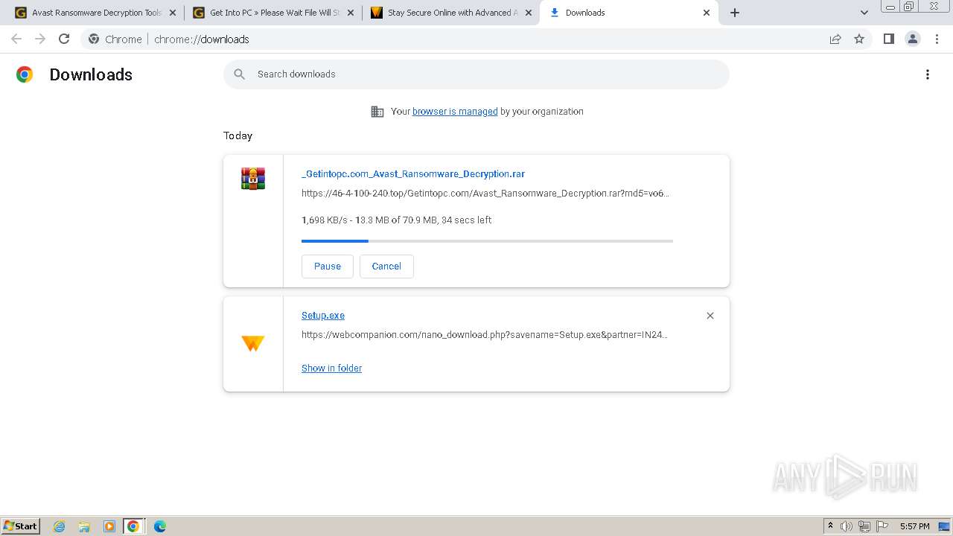
Task: Open File Explorer from taskbar
Action: coord(84,526)
